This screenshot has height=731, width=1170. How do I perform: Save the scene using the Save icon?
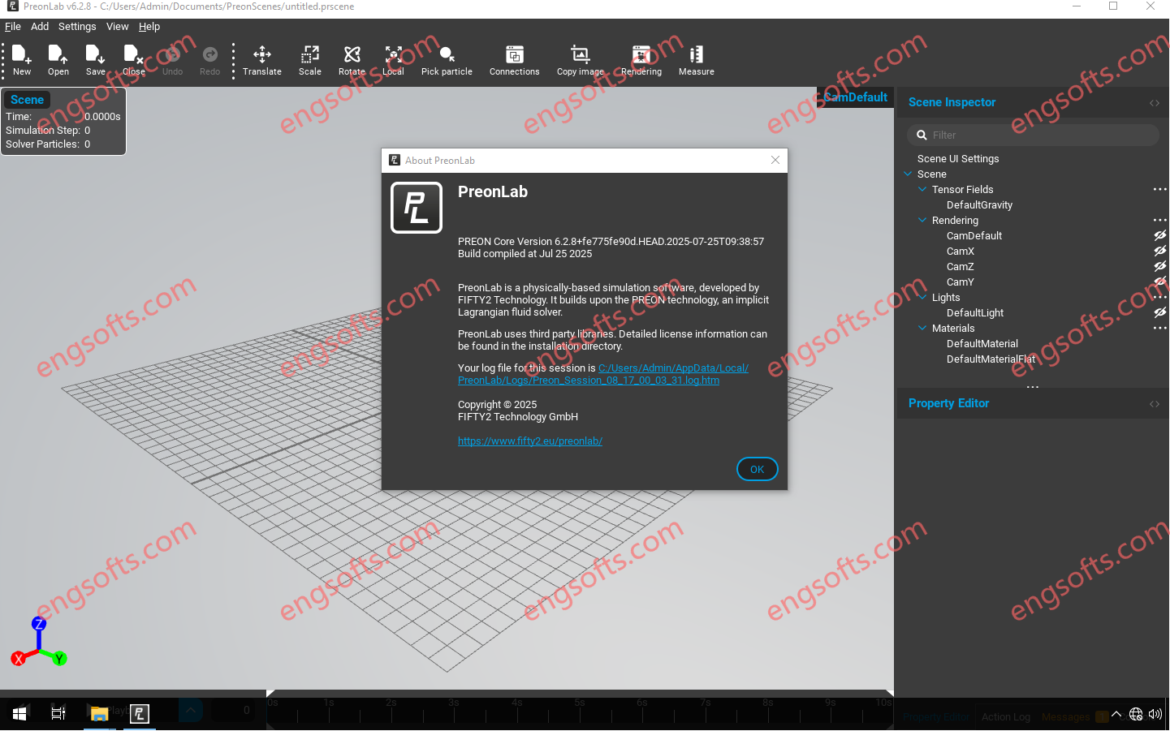[96, 60]
